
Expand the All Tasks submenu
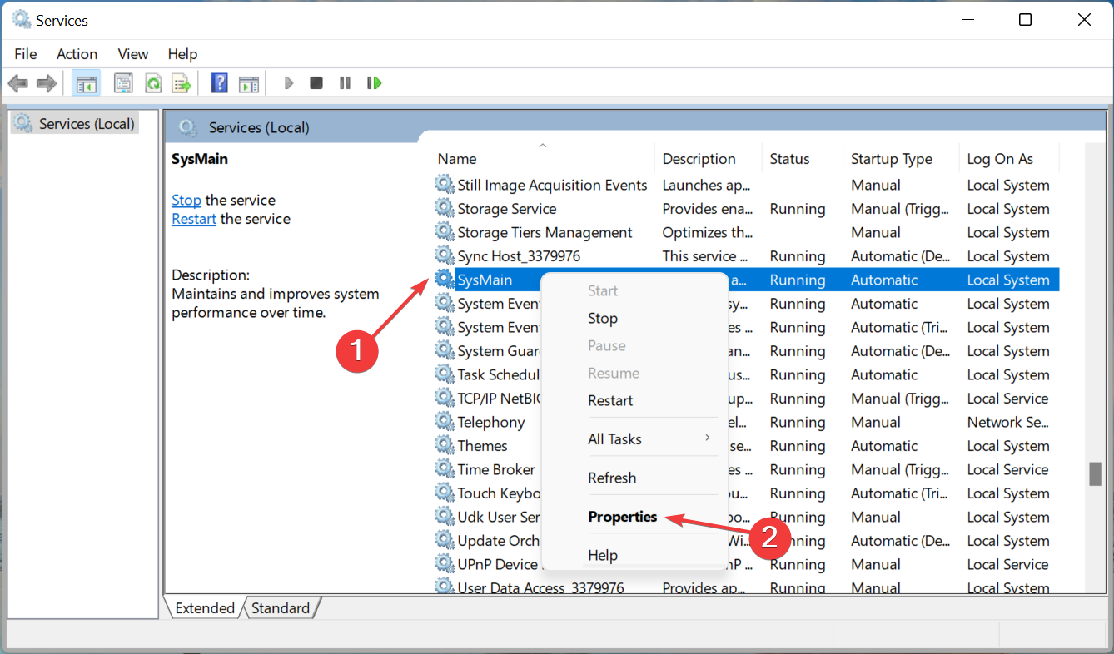[x=614, y=438]
